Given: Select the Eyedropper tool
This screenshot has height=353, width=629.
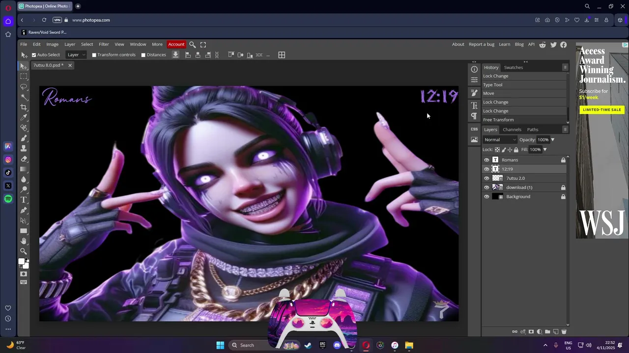Looking at the screenshot, I should tap(24, 118).
